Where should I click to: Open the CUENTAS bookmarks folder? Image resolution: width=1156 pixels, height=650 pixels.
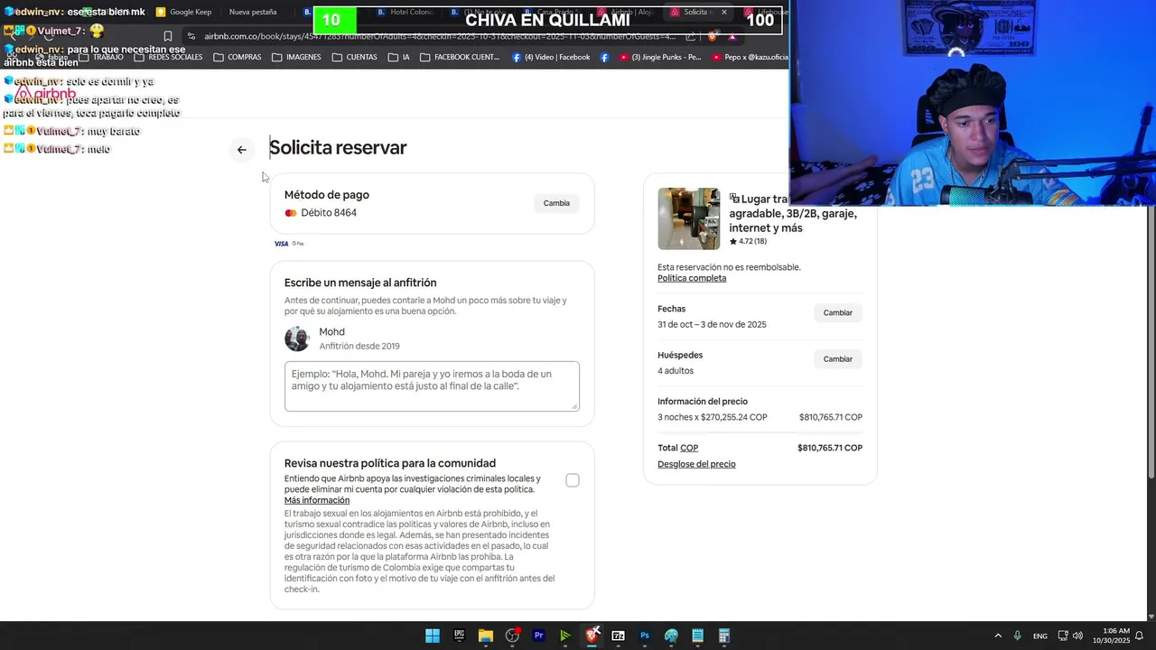coord(355,57)
